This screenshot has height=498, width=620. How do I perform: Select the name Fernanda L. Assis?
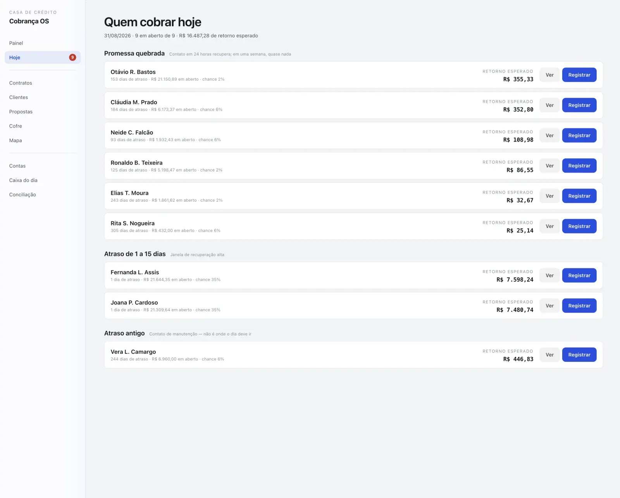[x=134, y=272]
